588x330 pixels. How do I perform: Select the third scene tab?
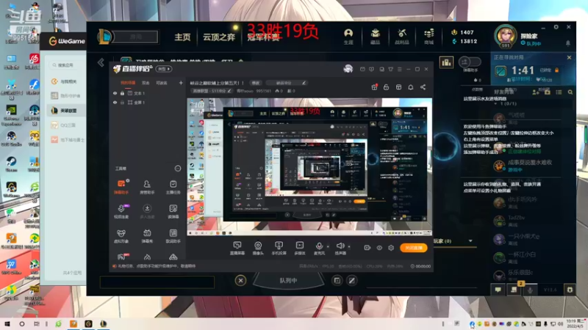coord(162,83)
